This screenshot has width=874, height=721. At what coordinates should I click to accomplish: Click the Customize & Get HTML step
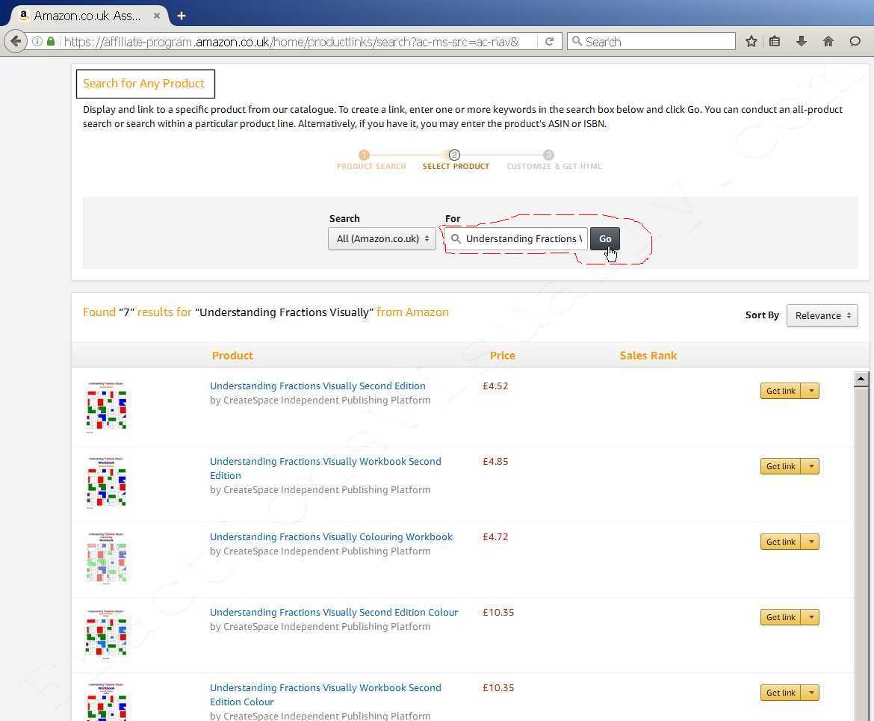point(554,161)
